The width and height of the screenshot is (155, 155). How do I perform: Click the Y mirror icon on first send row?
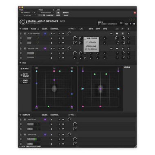click(123, 33)
